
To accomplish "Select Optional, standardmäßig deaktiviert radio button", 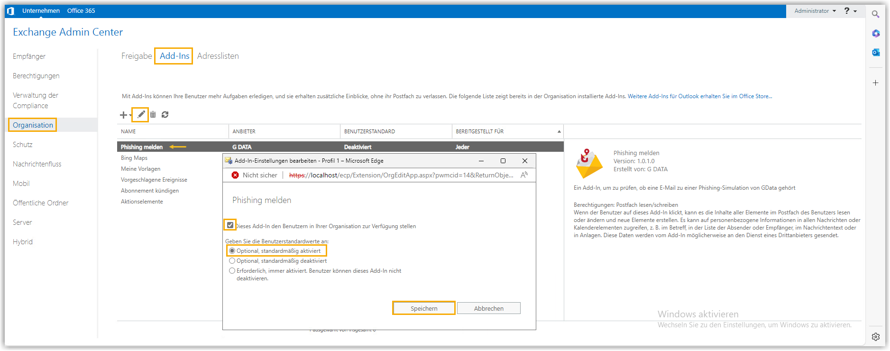I will tap(232, 260).
